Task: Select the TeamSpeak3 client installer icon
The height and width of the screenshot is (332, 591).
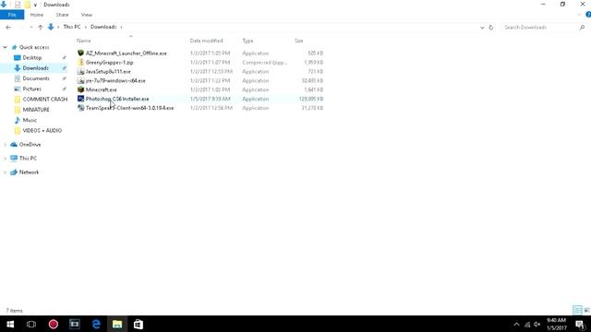Action: tap(80, 108)
